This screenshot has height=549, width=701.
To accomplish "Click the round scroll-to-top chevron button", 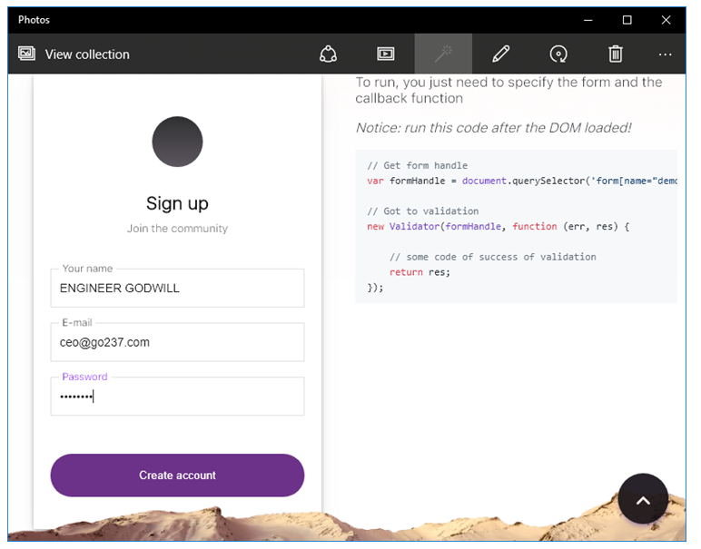I will coord(643,499).
